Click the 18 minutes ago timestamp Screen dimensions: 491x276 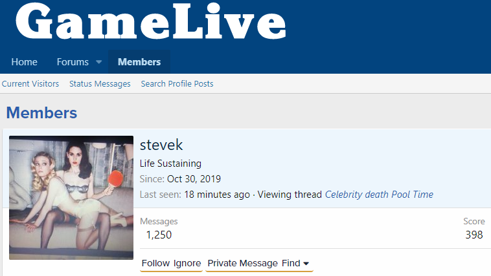coord(216,195)
